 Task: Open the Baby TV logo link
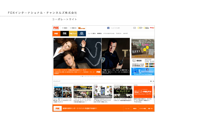[152, 28]
